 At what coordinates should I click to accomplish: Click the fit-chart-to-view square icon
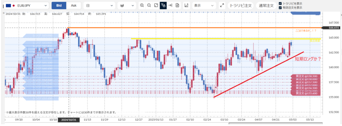point(156,5)
